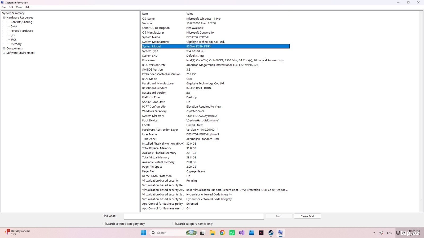
Task: Open Google Chrome from the taskbar
Action: pyautogui.click(x=222, y=233)
